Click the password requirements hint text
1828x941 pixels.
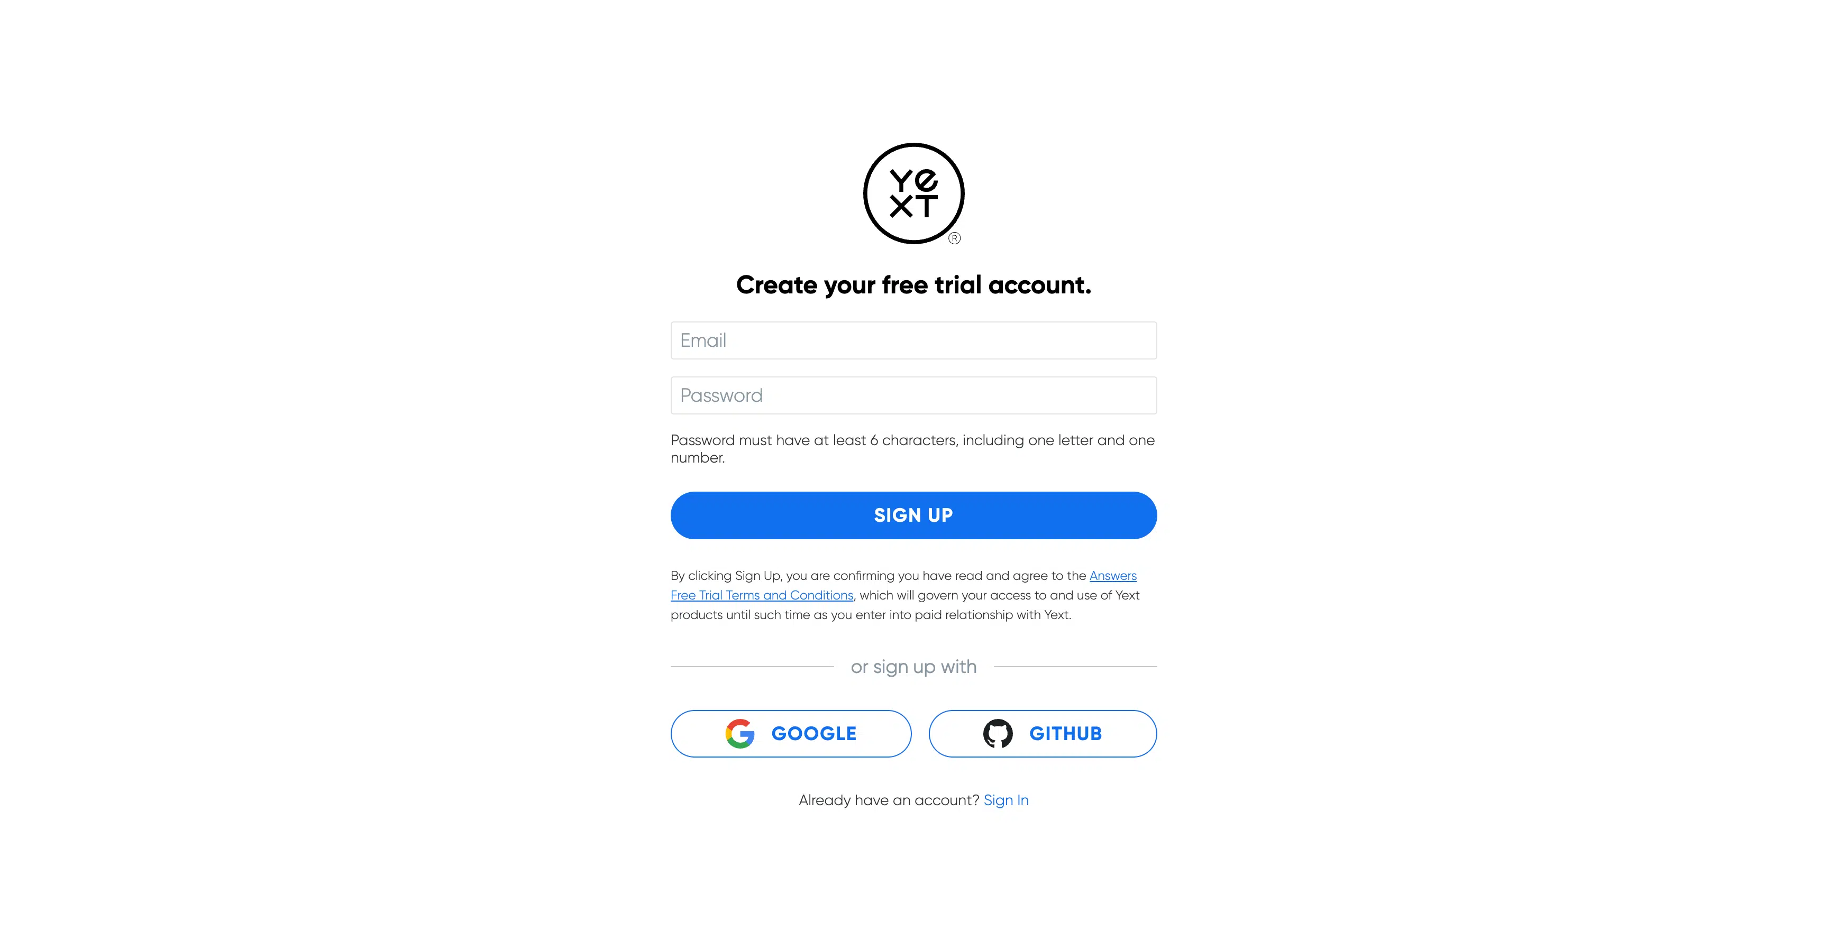coord(912,449)
